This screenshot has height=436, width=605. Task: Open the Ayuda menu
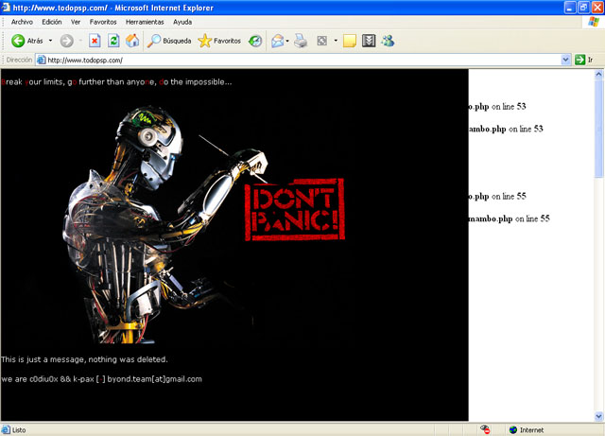click(x=181, y=22)
